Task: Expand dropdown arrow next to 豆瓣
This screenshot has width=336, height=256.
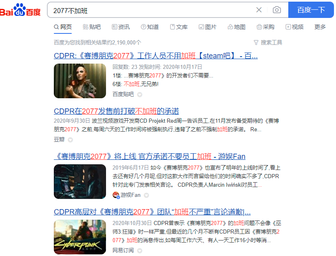Action: (70, 140)
